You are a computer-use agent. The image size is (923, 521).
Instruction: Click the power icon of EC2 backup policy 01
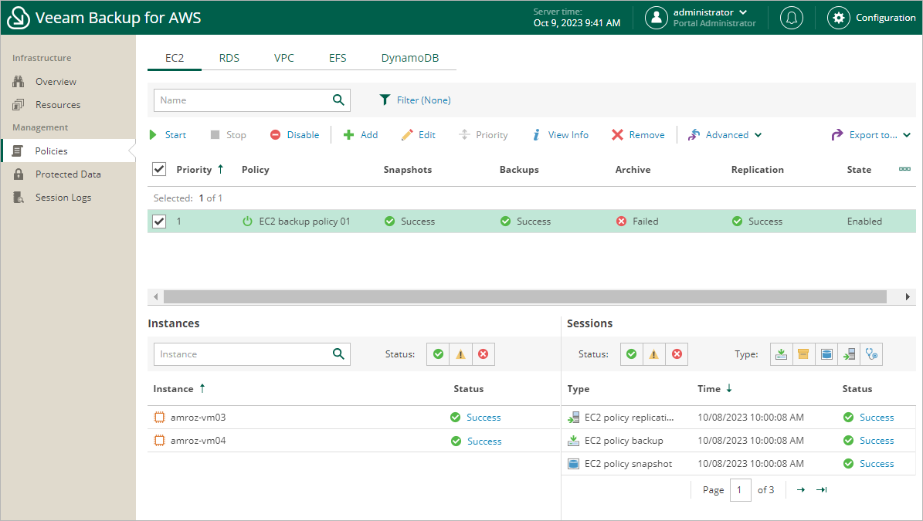[247, 221]
